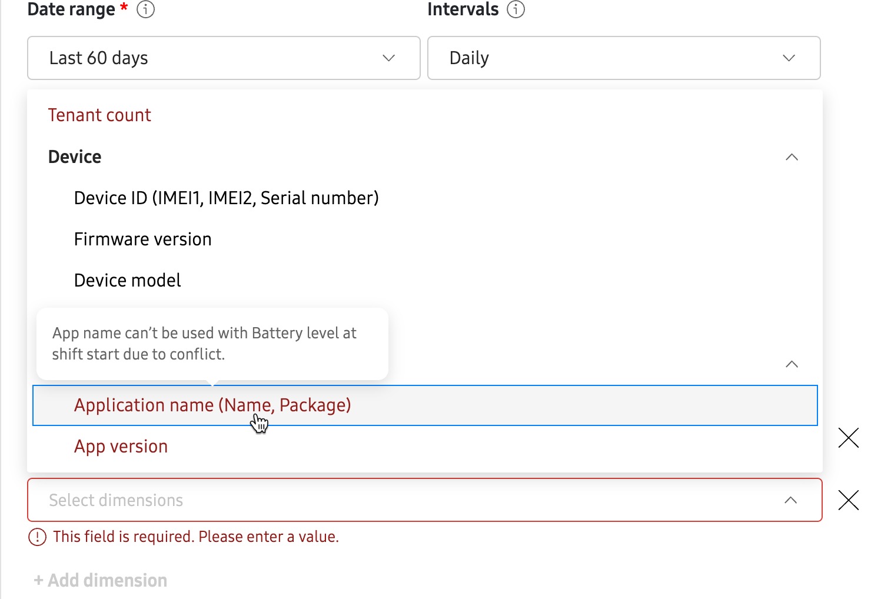Image resolution: width=891 pixels, height=599 pixels.
Task: Click the error exclamation icon in the required-field message
Action: 36,537
